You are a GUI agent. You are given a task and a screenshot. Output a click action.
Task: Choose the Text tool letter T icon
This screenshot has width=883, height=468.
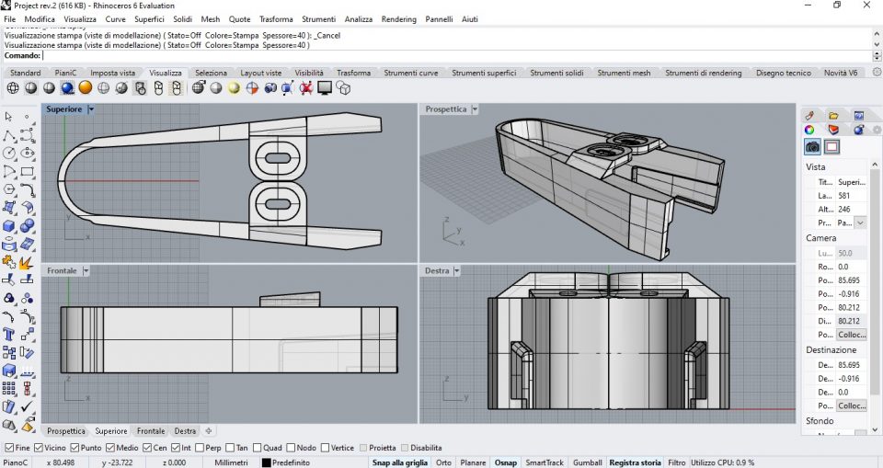(8, 334)
